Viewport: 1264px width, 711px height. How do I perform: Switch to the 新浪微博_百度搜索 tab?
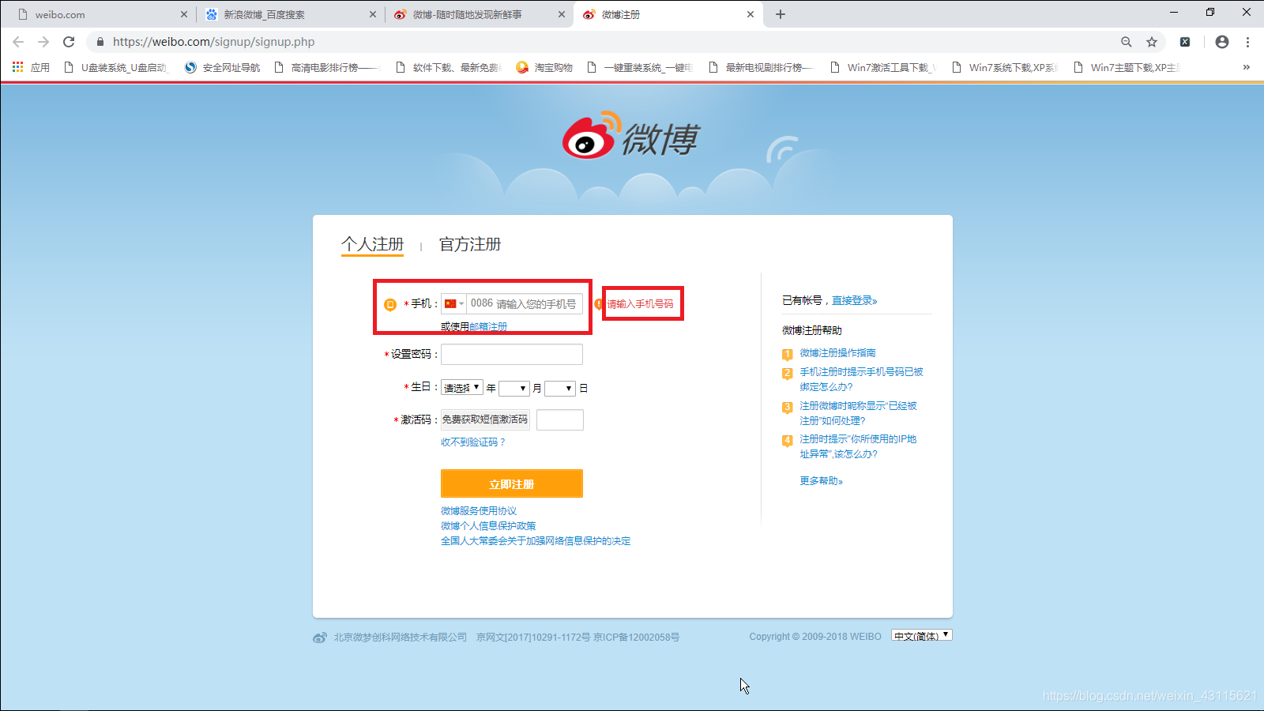[x=289, y=14]
